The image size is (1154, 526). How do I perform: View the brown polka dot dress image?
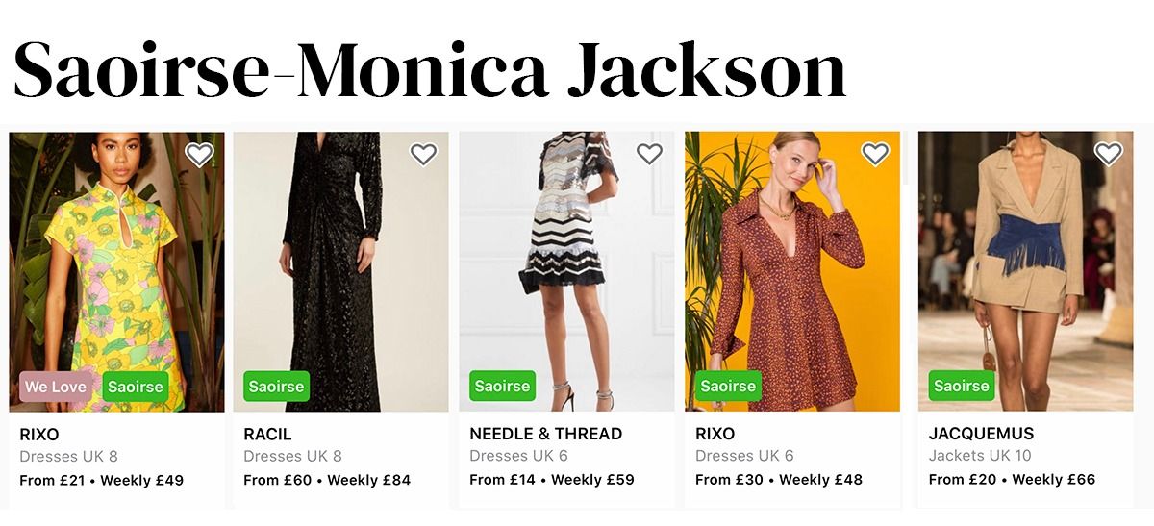pyautogui.click(x=792, y=271)
